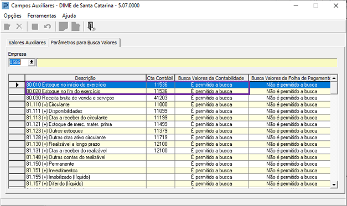The width and height of the screenshot is (347, 206).
Task: Click Cta Contábil 12100 in row 81.130
Action: coord(160,144)
